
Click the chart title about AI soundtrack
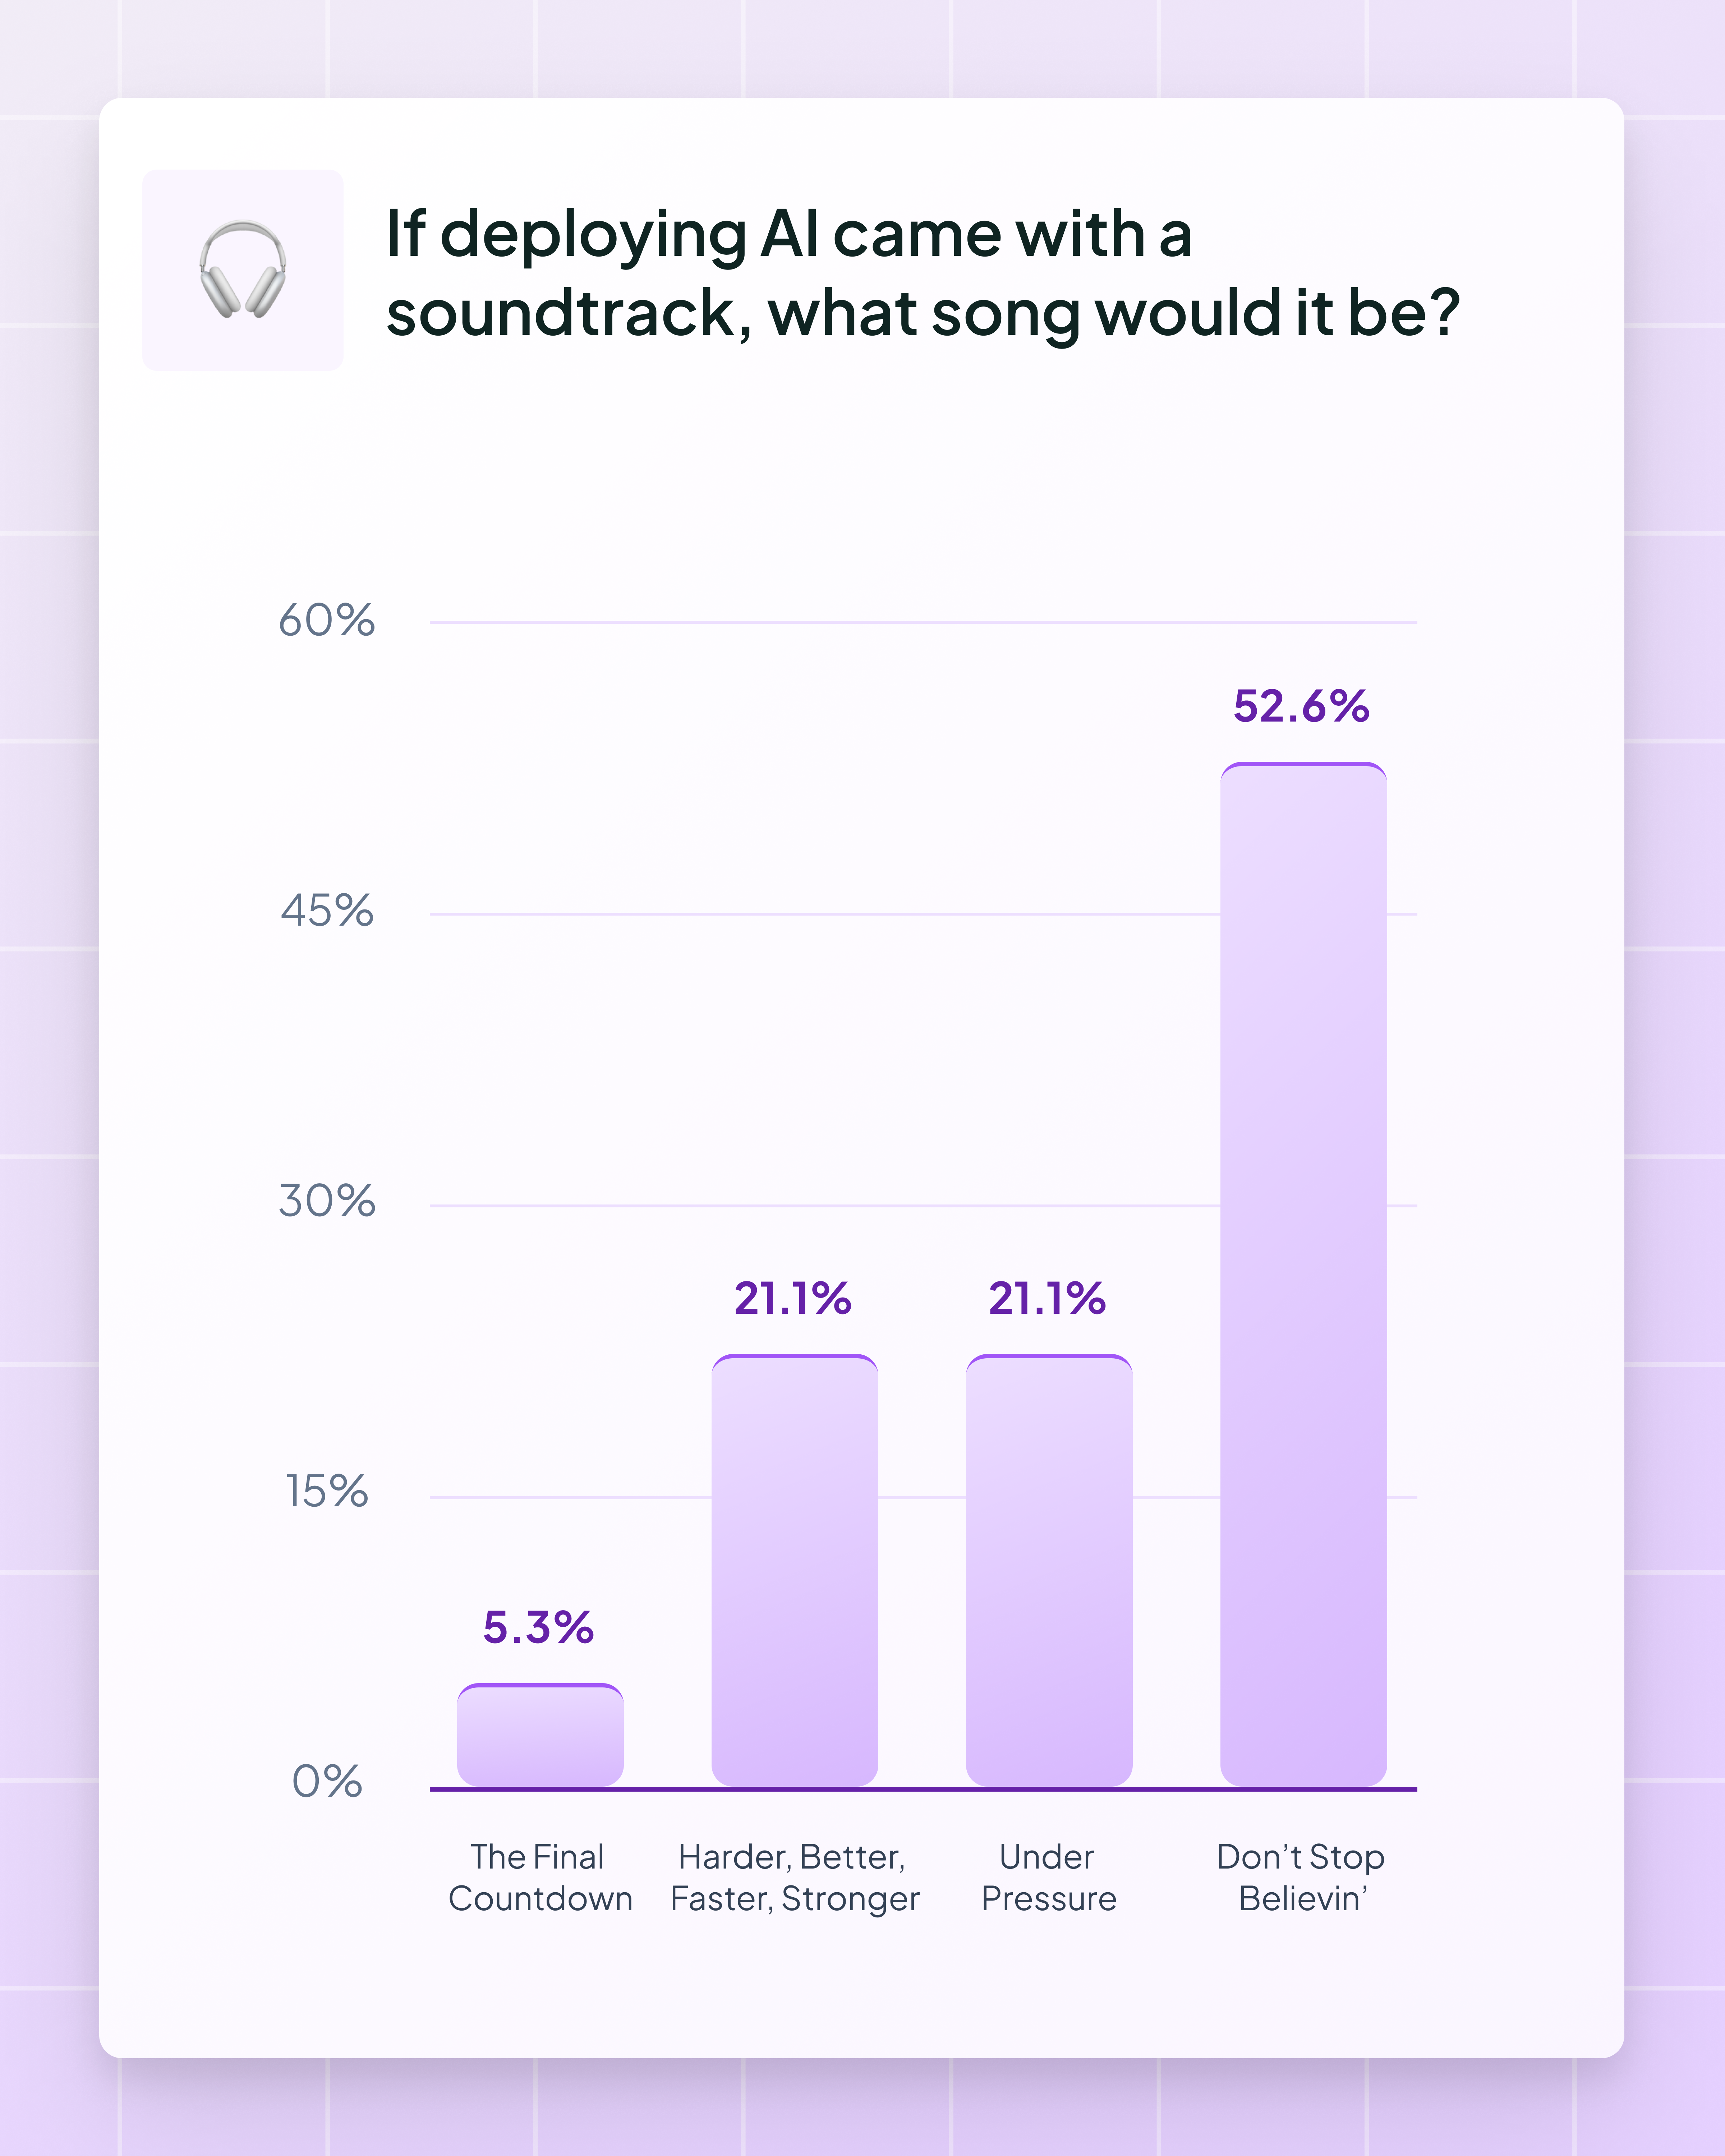point(922,272)
